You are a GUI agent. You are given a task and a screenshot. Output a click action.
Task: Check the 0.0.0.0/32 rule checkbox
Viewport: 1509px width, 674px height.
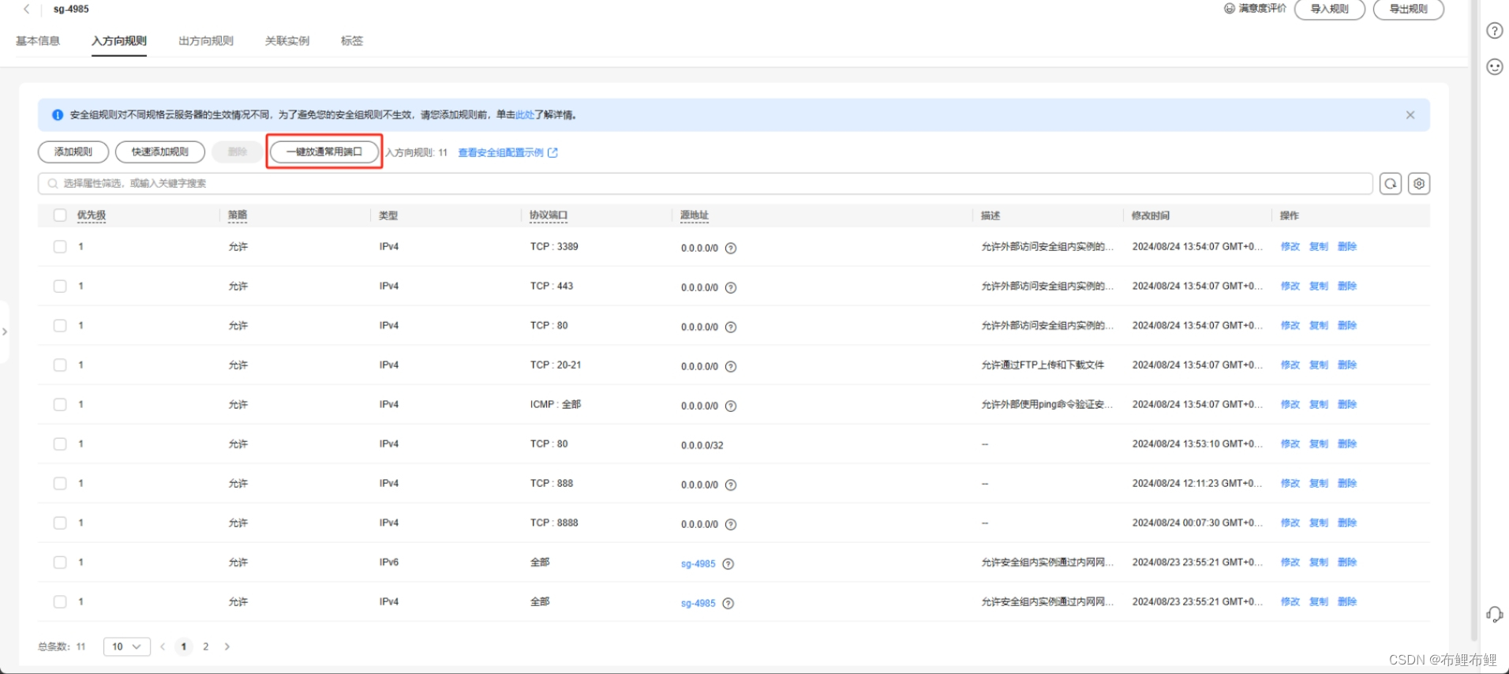pos(60,444)
